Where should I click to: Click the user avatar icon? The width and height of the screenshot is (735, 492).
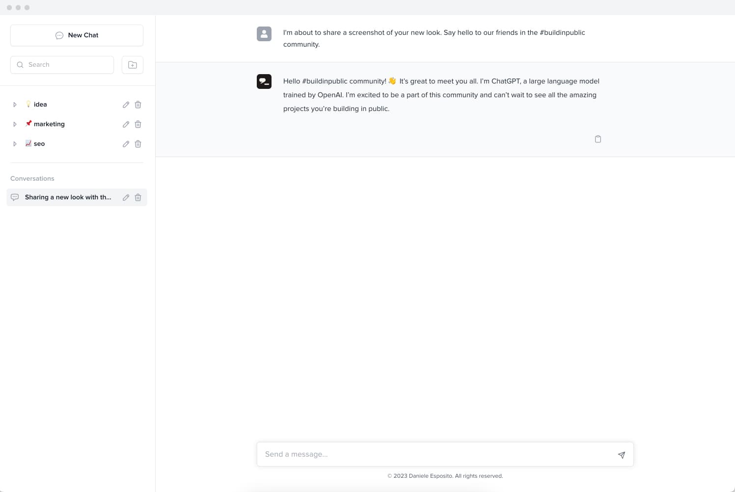pyautogui.click(x=264, y=34)
